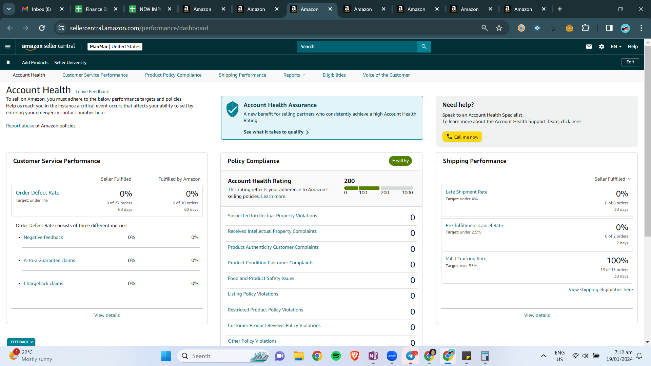Open Suspected Intellectual Property Violations
651x366 pixels.
coord(272,216)
